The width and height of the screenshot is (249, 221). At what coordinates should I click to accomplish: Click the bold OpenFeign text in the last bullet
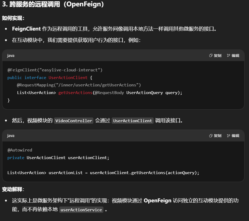point(157,200)
